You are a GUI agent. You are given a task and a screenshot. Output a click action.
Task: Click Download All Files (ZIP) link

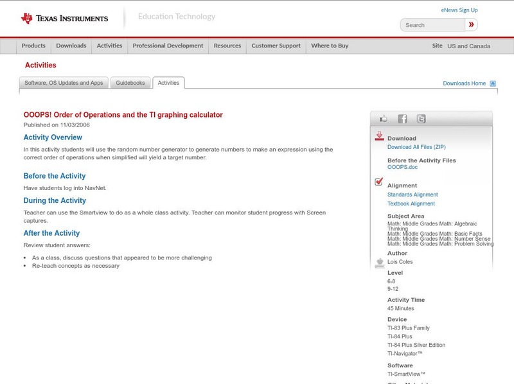click(x=416, y=147)
